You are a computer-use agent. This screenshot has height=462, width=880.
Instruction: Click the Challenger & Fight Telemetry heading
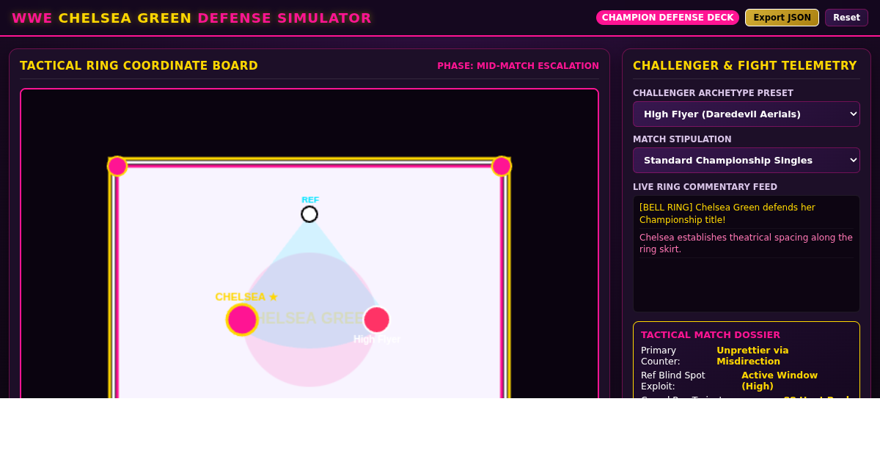745,66
